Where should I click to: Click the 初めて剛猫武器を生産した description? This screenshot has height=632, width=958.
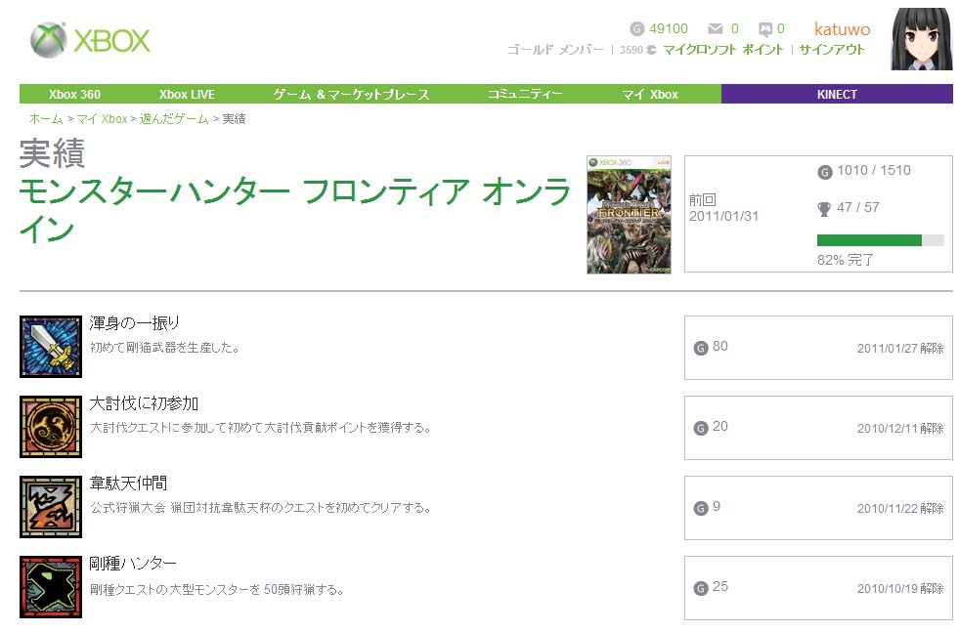click(x=165, y=348)
